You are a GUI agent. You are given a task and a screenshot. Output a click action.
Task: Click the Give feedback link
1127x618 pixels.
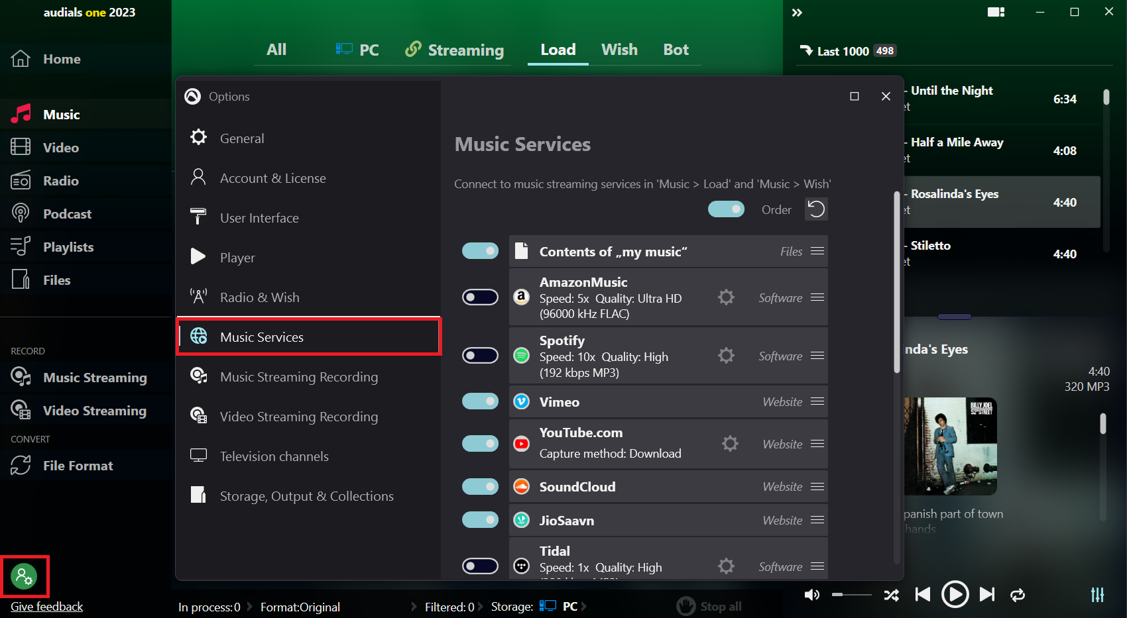pyautogui.click(x=47, y=607)
